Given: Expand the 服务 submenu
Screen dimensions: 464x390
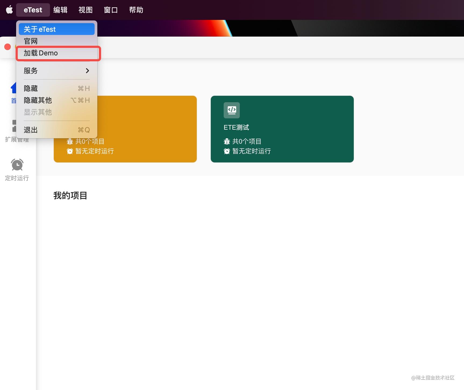Looking at the screenshot, I should pos(57,71).
